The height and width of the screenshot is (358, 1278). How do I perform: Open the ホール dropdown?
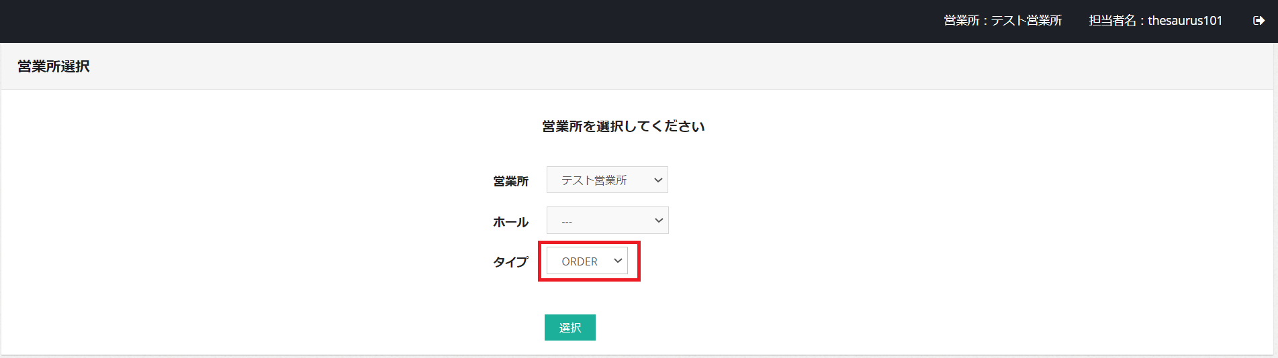(606, 221)
